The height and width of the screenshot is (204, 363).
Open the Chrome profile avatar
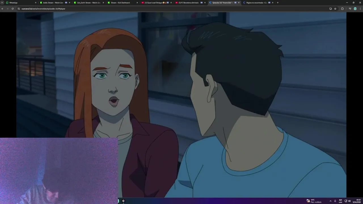coord(355,9)
